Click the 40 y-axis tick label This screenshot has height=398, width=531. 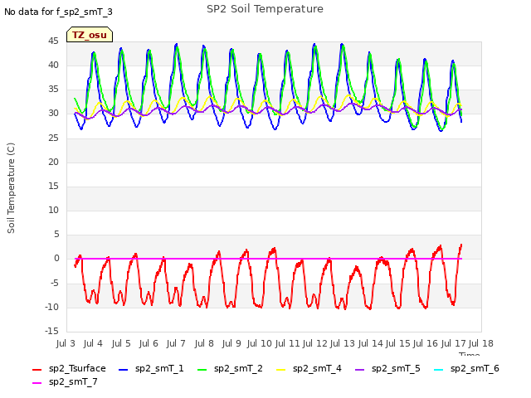(x=53, y=66)
